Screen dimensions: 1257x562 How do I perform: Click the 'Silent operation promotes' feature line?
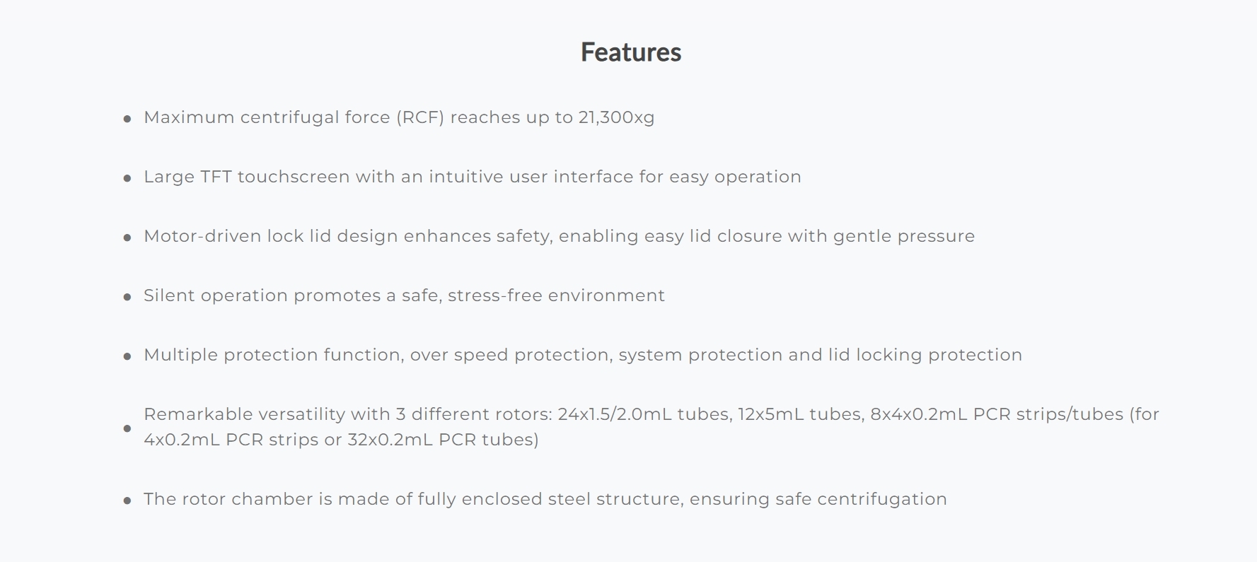(x=404, y=295)
